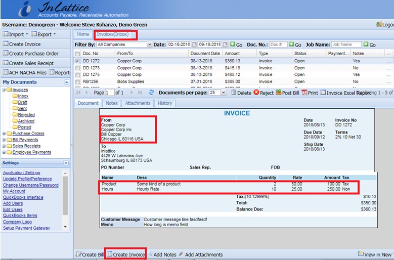Switch to the Notes tab
This screenshot has width=394, height=260.
(112, 103)
